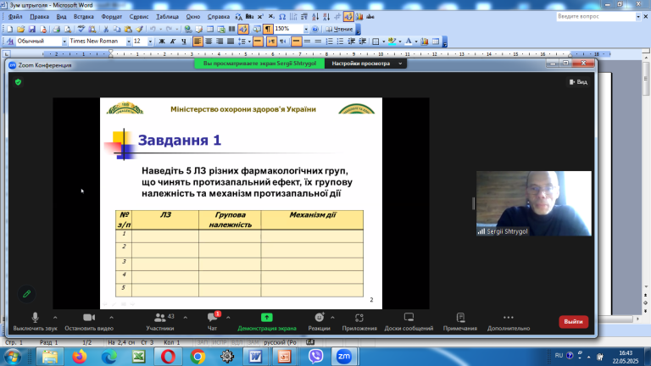Run the spelling check (ABC checkmark)

click(81, 29)
